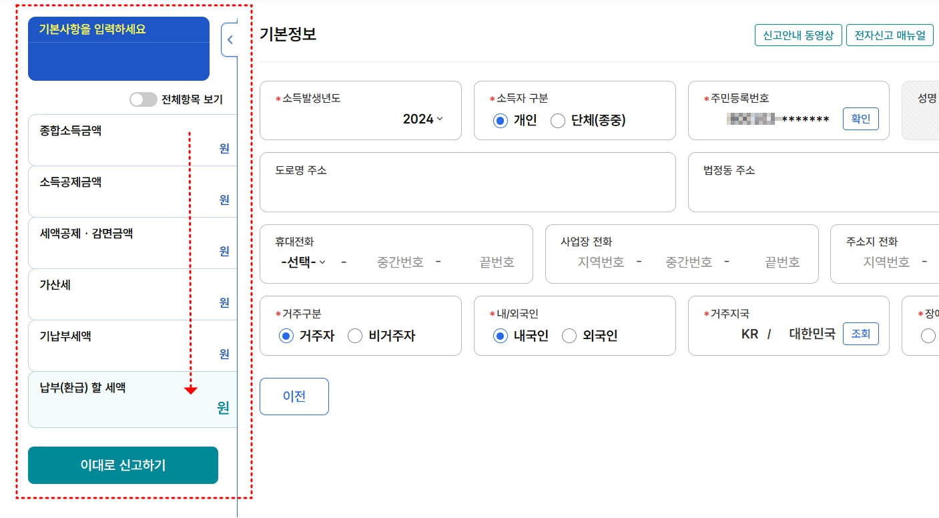Open the 휴대전화 -선택- prefix dropdown
Image resolution: width=939 pixels, height=518 pixels.
click(304, 262)
